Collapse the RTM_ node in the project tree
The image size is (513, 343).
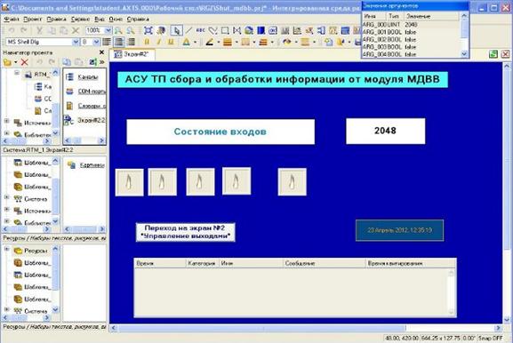tap(17, 73)
